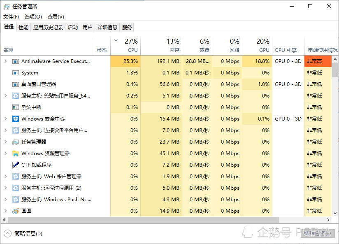Sort by the CPU column header

pos(125,46)
